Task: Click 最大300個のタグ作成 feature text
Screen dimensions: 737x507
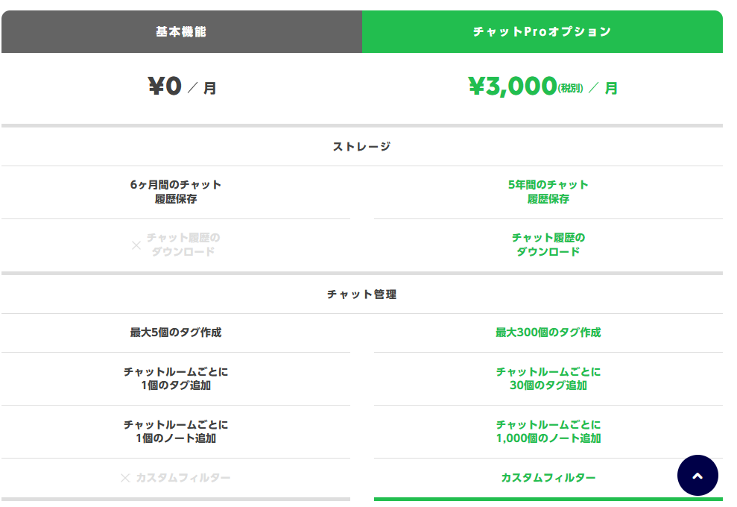Action: 548,333
